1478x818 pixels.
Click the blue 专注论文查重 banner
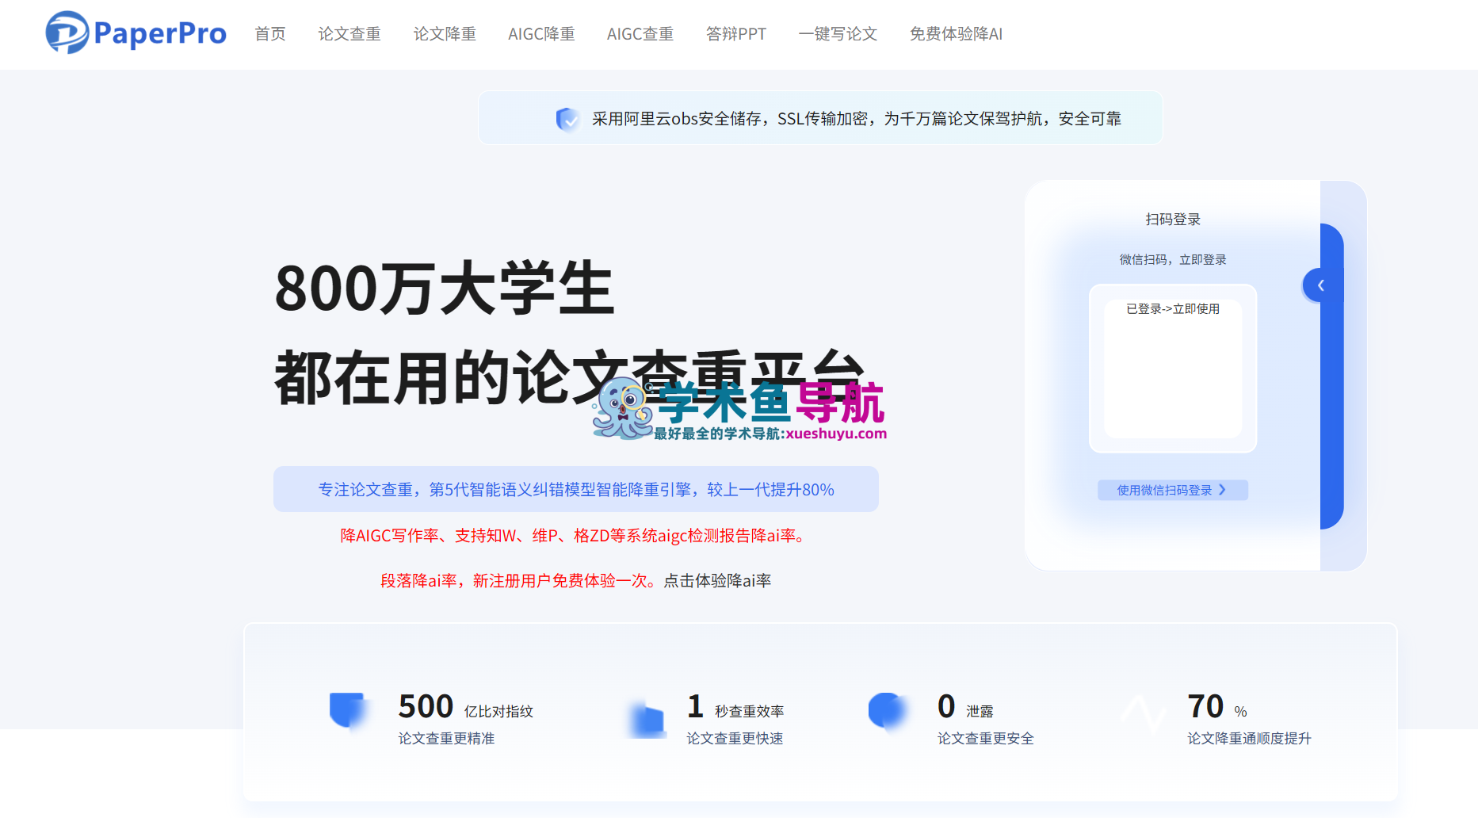(576, 489)
